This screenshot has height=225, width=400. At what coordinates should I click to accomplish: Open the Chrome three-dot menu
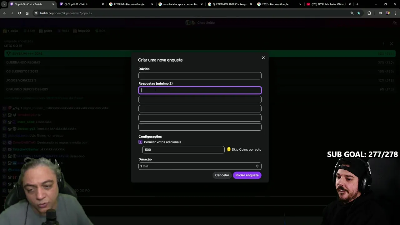(395, 13)
